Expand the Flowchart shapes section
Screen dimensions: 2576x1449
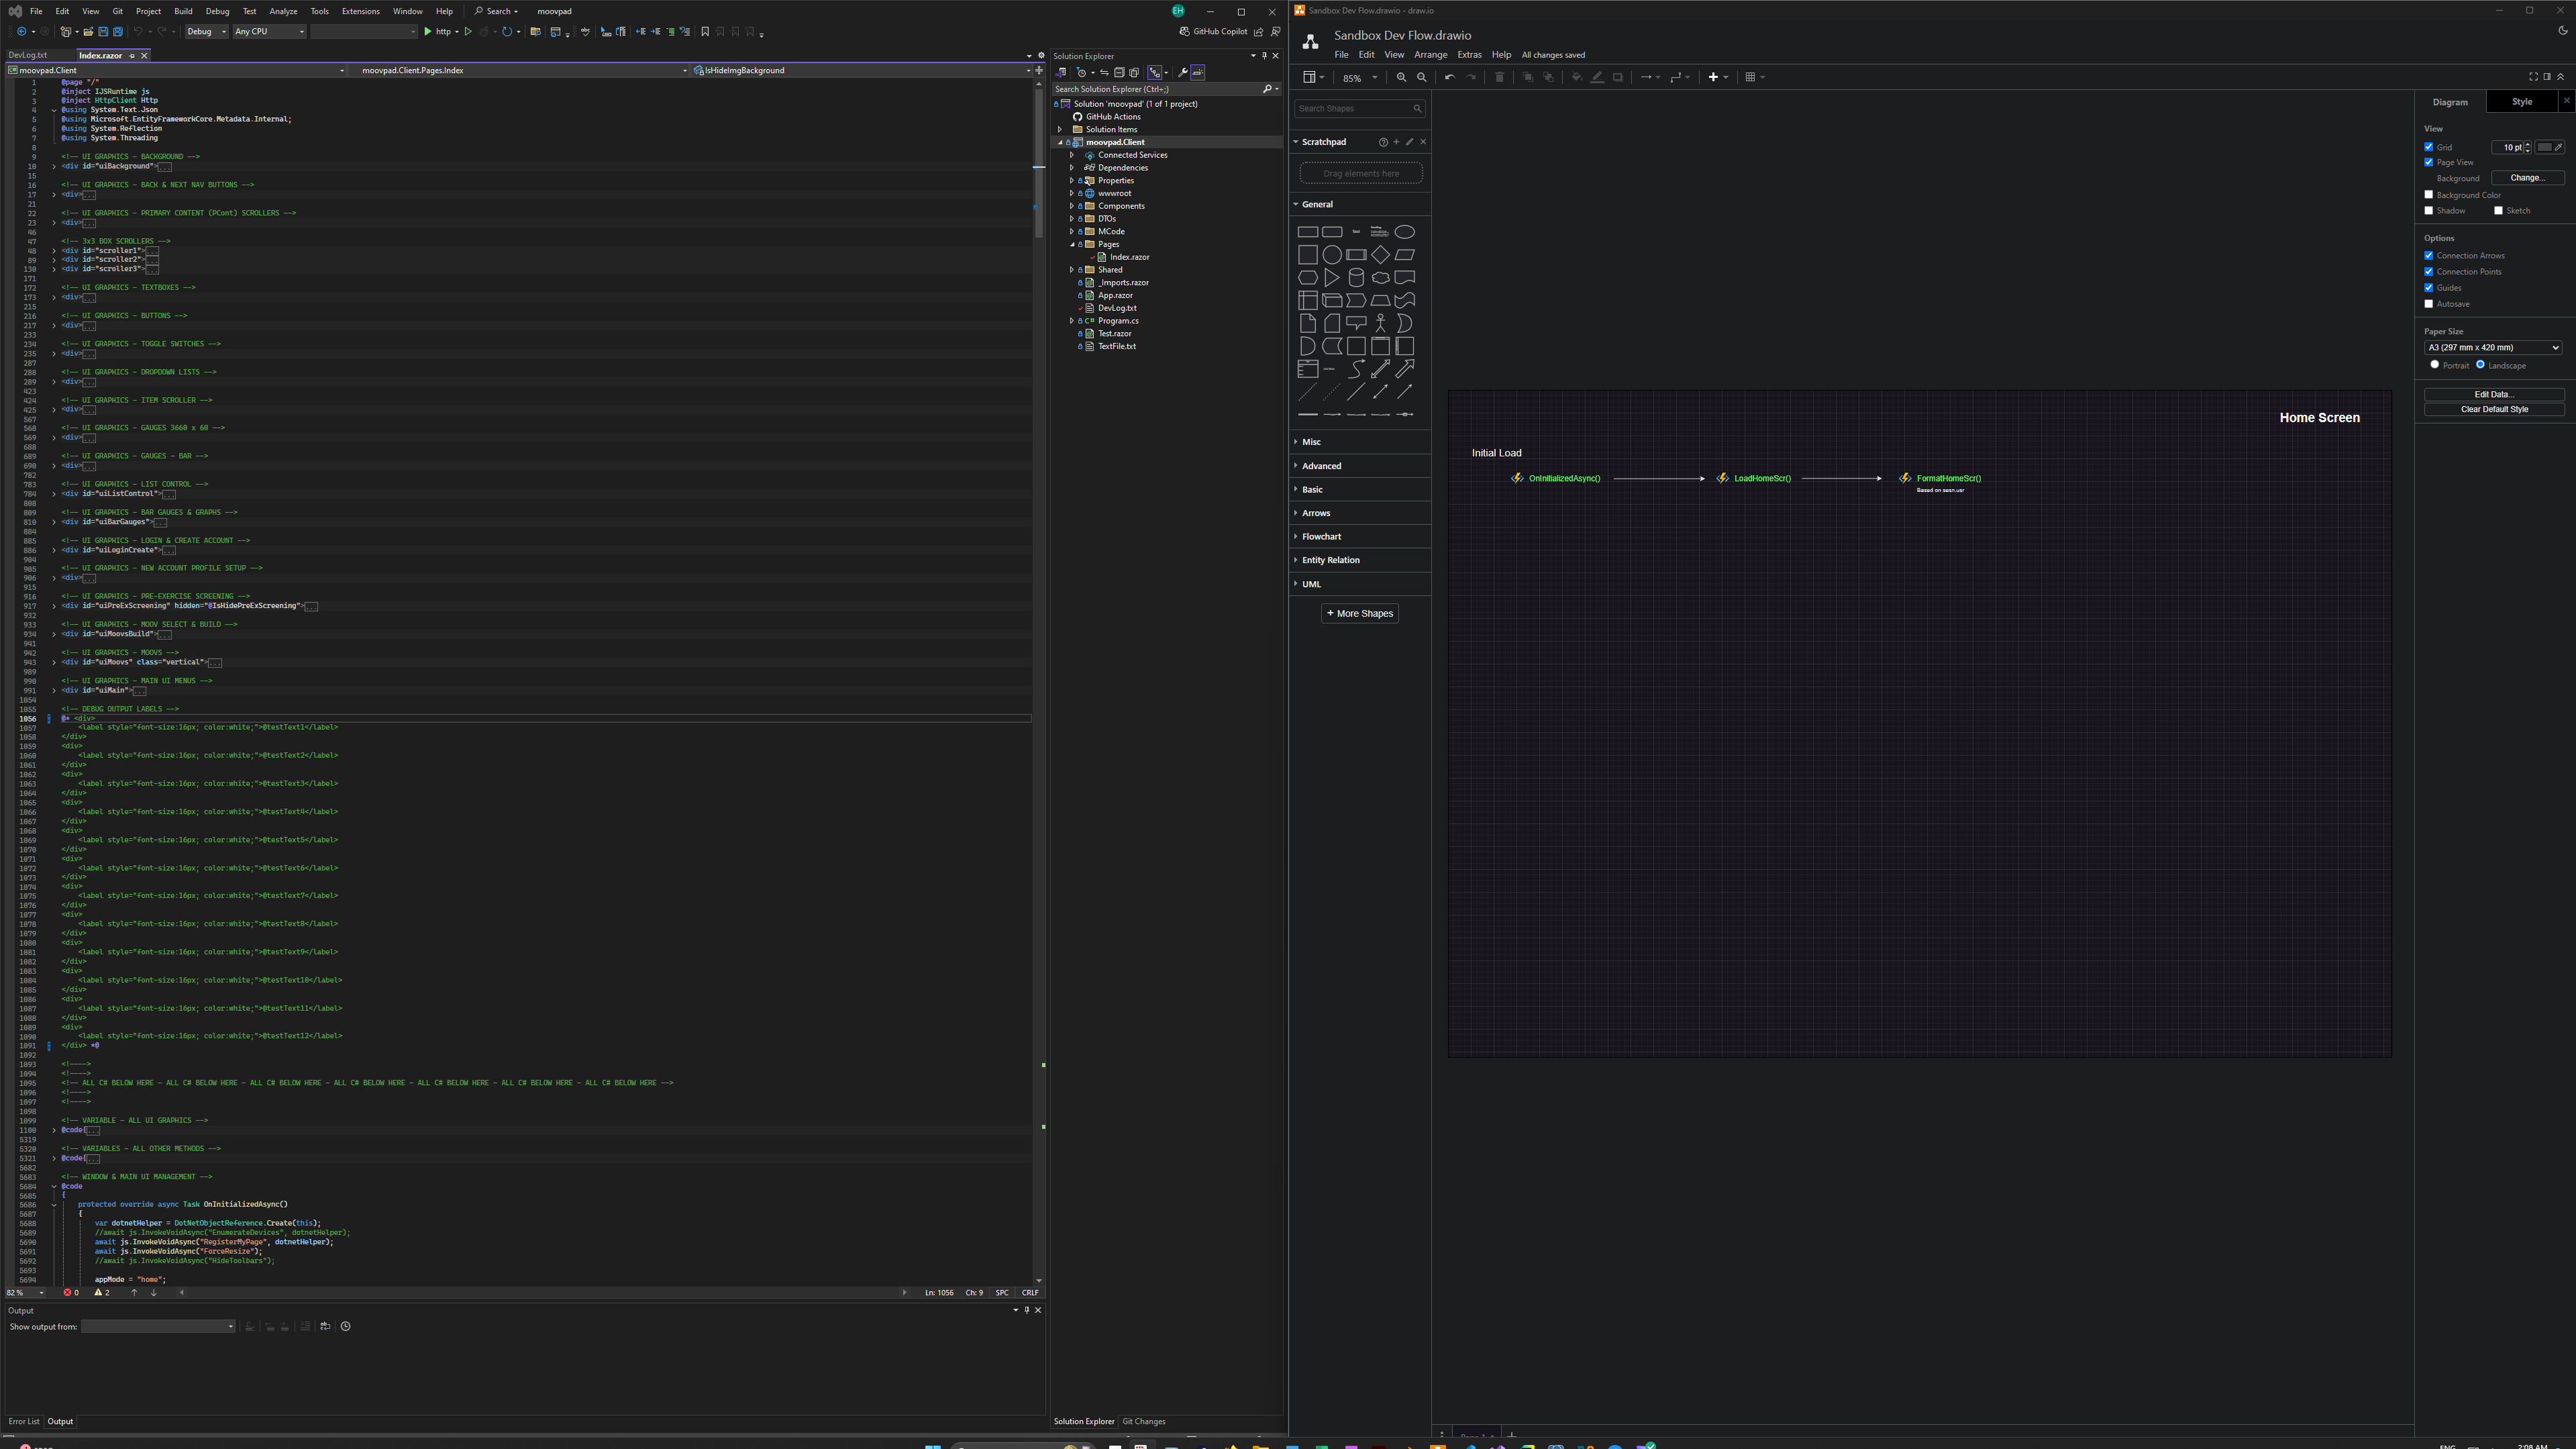1321,537
